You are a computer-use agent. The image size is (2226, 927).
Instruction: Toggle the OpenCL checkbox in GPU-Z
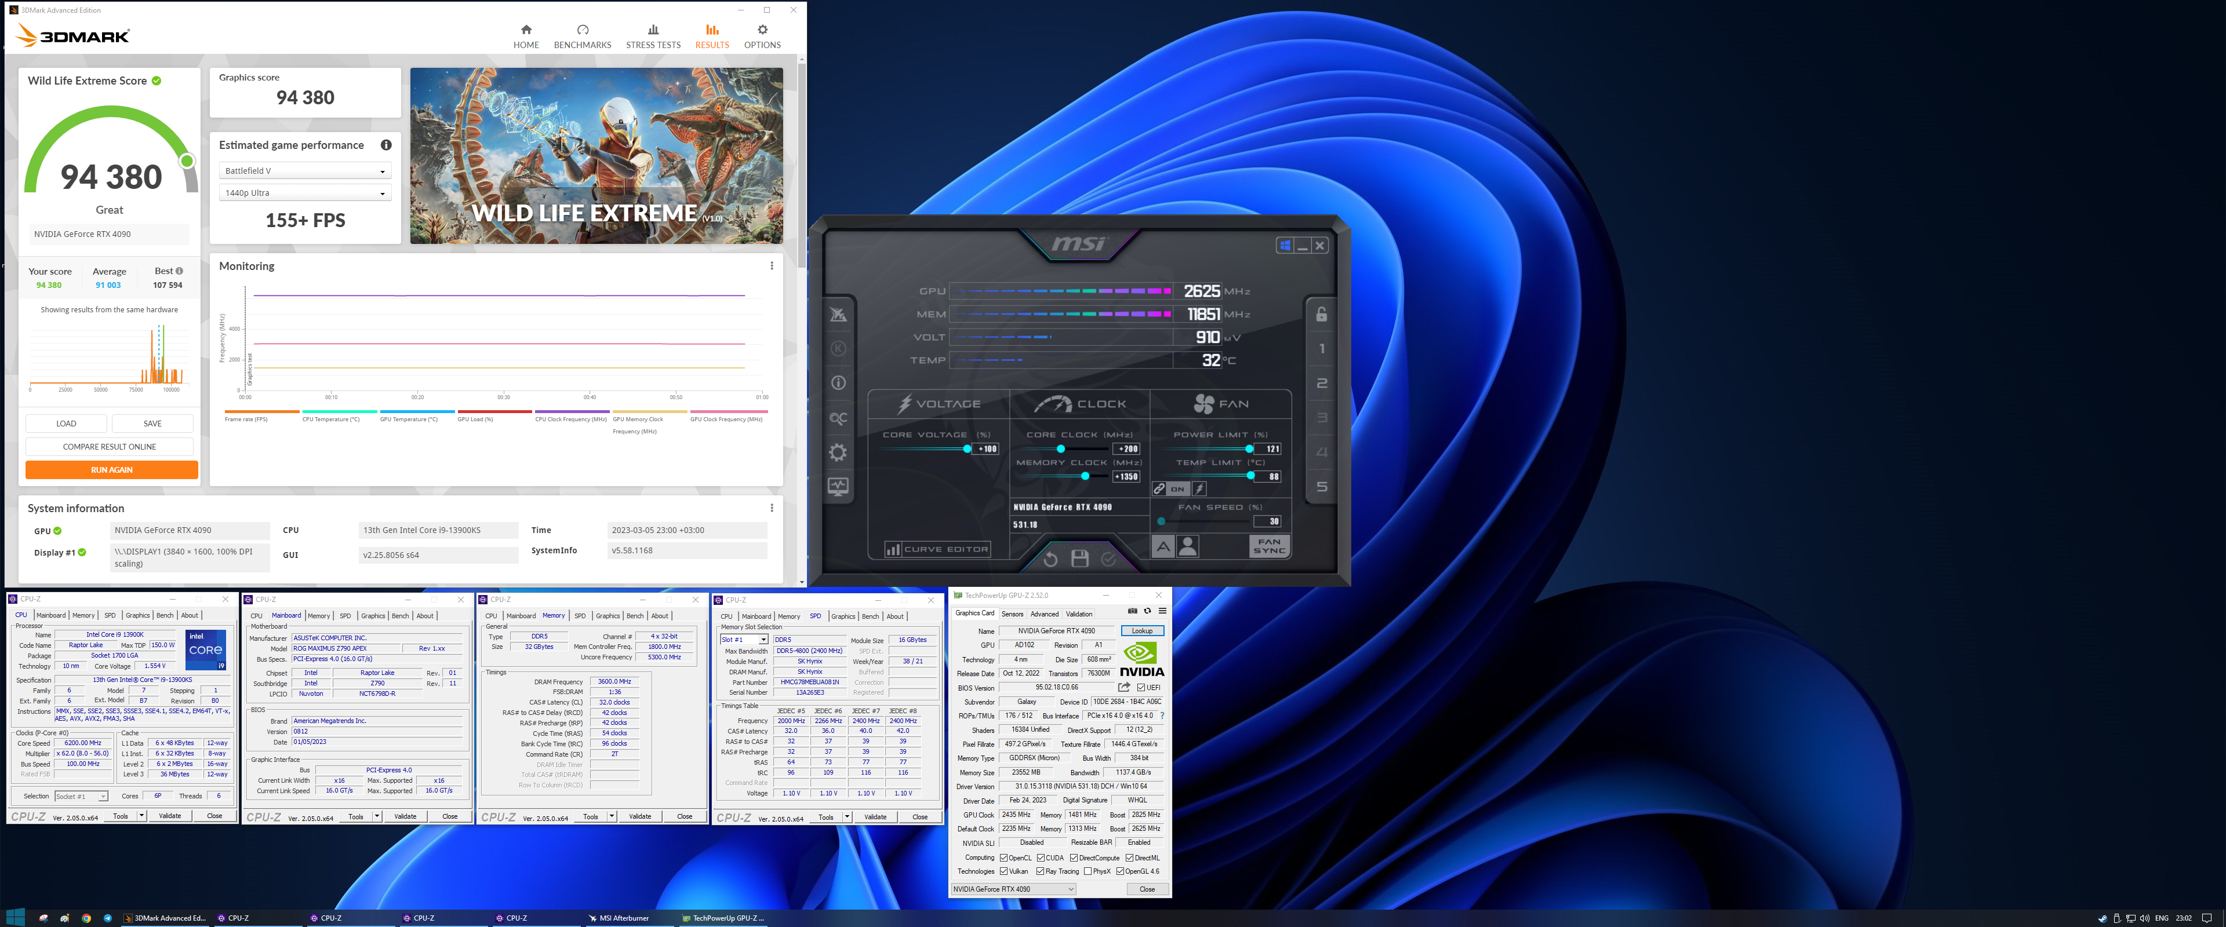pyautogui.click(x=1003, y=858)
